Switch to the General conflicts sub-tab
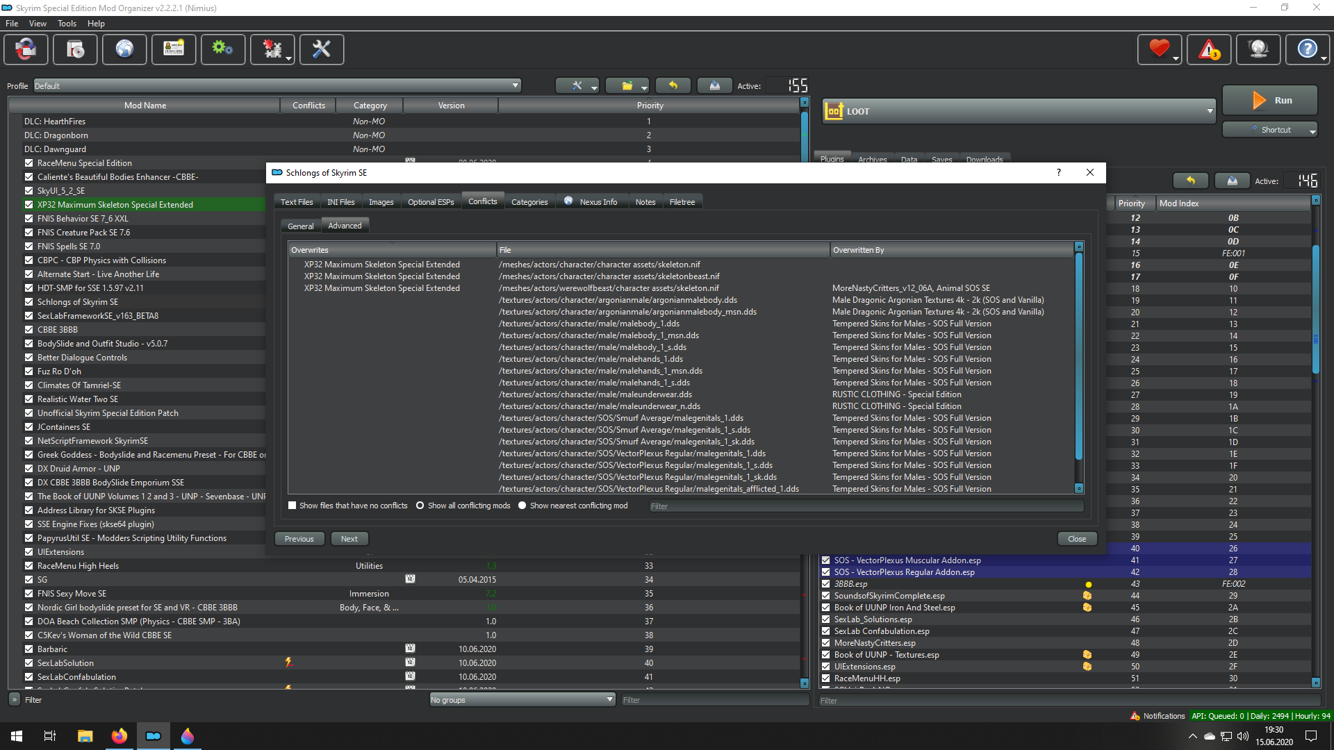1334x750 pixels. (x=301, y=226)
